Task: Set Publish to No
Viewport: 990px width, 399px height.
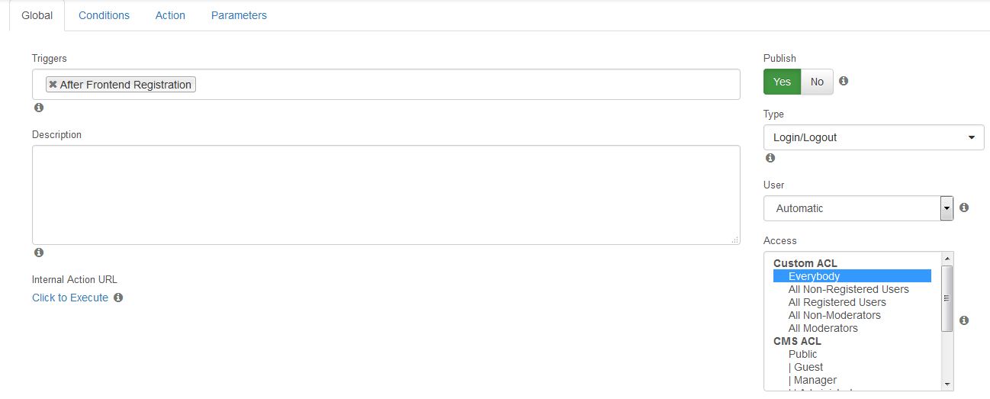Action: click(817, 82)
